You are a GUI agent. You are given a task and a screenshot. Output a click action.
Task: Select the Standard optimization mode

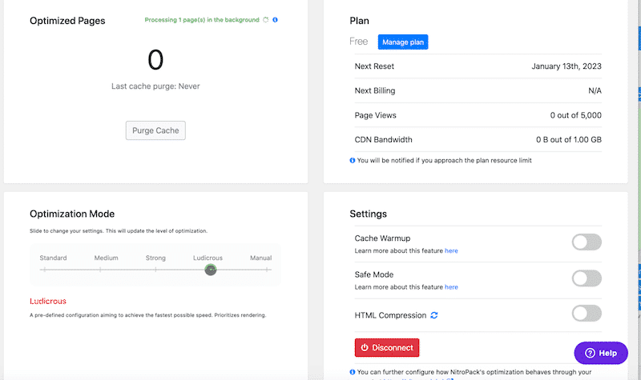53,258
